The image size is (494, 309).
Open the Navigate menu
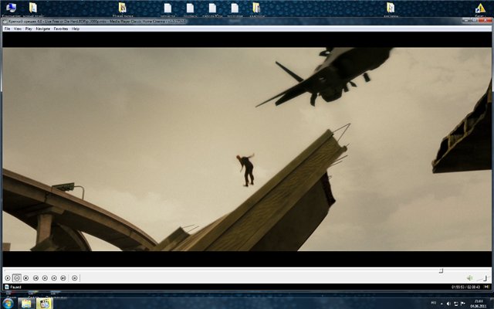tap(43, 29)
